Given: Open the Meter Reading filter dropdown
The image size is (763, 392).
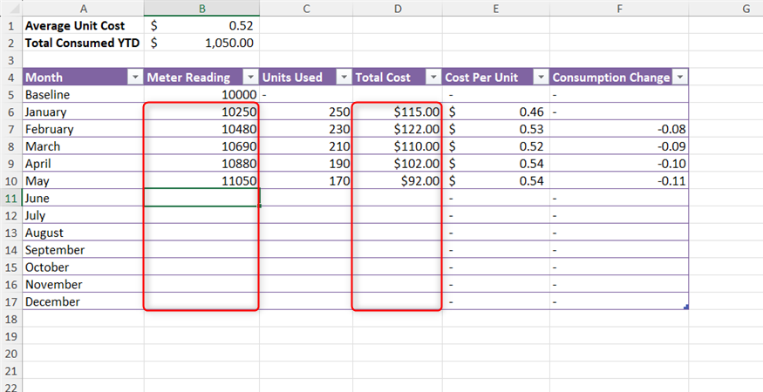Looking at the screenshot, I should pos(250,78).
